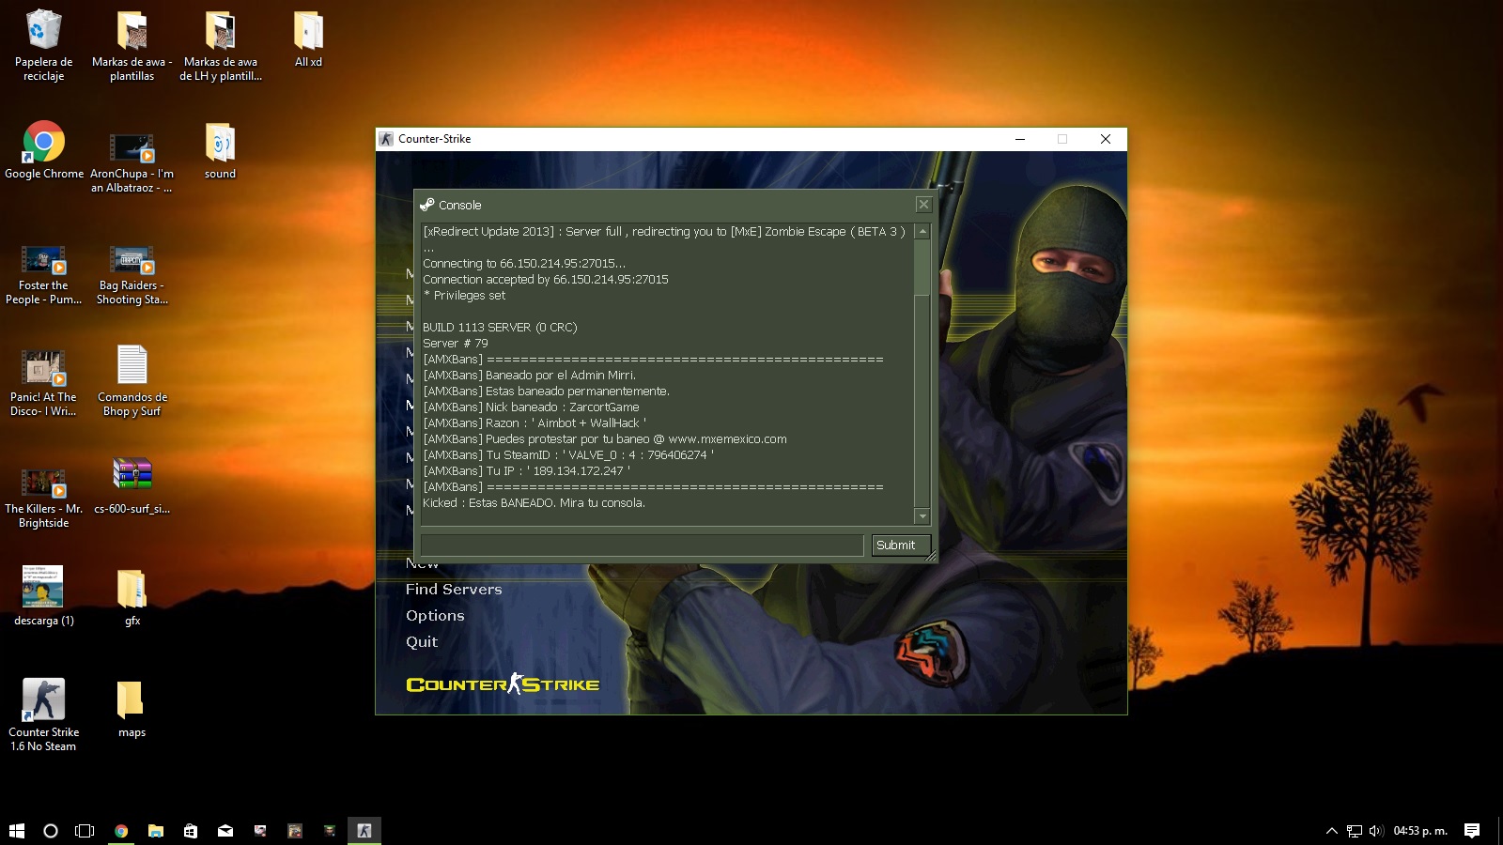Click the Counter-Strike title bar icon
Viewport: 1503px width, 845px height.
pos(386,139)
